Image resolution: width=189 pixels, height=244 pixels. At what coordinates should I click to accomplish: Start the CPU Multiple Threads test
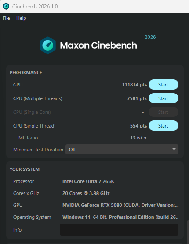(164, 98)
